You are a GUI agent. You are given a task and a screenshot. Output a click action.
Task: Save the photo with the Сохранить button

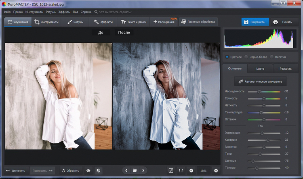[255, 22]
